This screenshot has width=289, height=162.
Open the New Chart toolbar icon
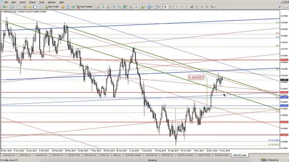point(4,7)
